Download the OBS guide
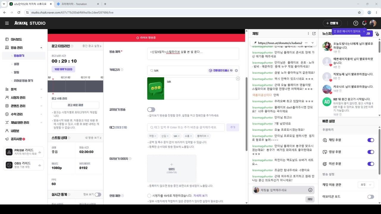The image size is (381, 214). (40, 165)
